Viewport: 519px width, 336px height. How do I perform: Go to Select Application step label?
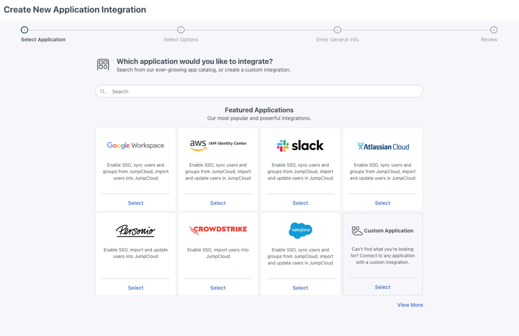[43, 39]
